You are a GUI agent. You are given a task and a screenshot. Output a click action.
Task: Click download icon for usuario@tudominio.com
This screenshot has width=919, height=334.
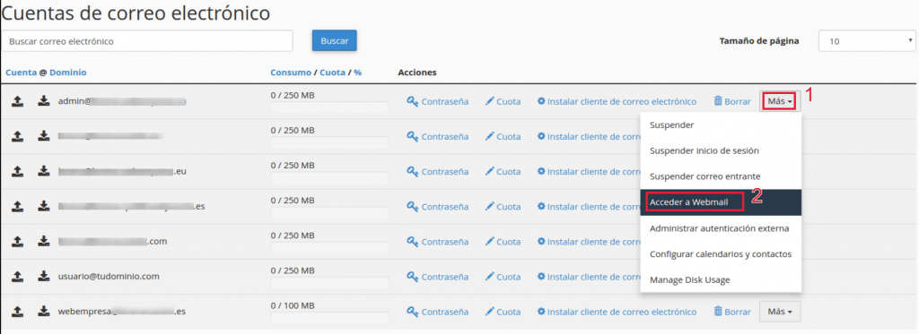(x=44, y=276)
